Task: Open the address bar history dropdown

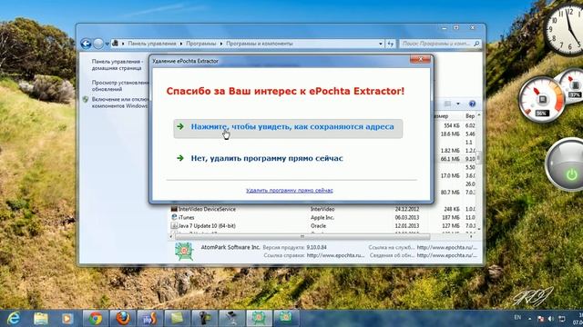Action: [381, 44]
